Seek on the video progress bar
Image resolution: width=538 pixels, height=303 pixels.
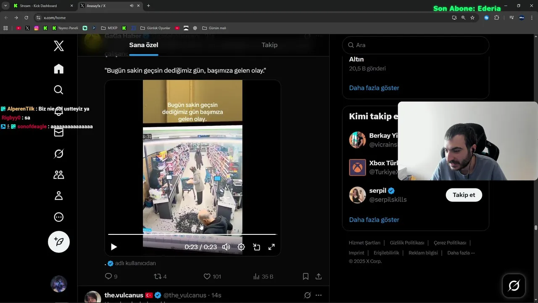(193, 234)
